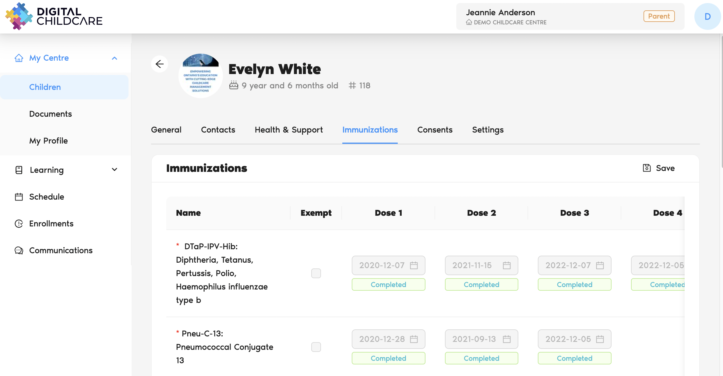Open Jeannie Anderson account switcher

570,16
